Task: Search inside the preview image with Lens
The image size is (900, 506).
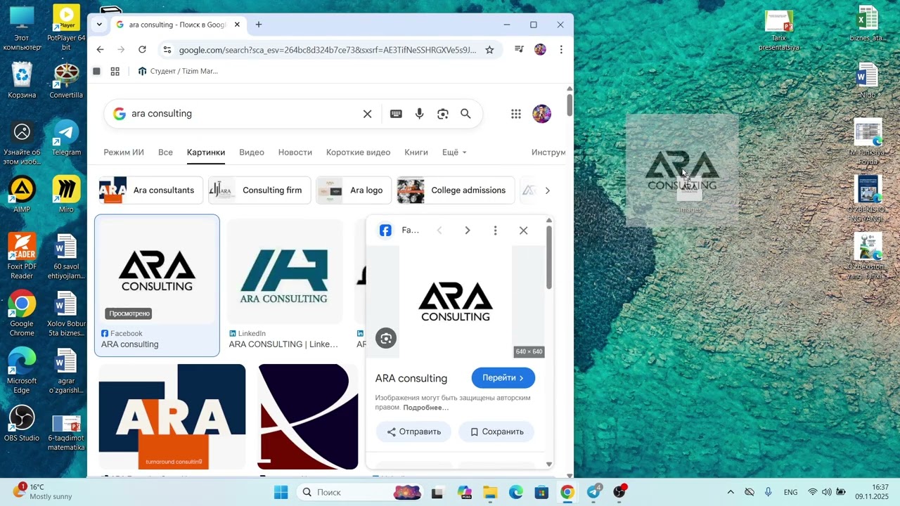Action: pos(386,339)
